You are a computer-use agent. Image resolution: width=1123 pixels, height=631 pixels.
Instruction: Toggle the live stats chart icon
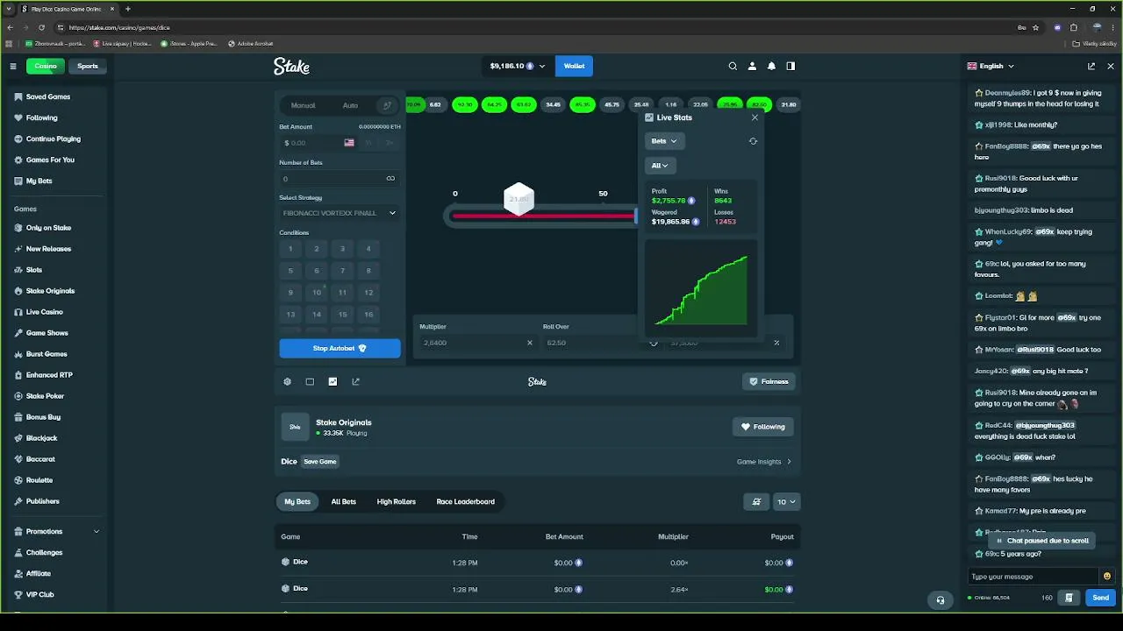click(x=333, y=381)
